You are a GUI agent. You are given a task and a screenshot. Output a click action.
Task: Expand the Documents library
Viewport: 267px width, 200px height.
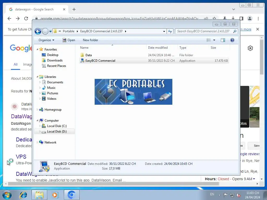click(40, 82)
